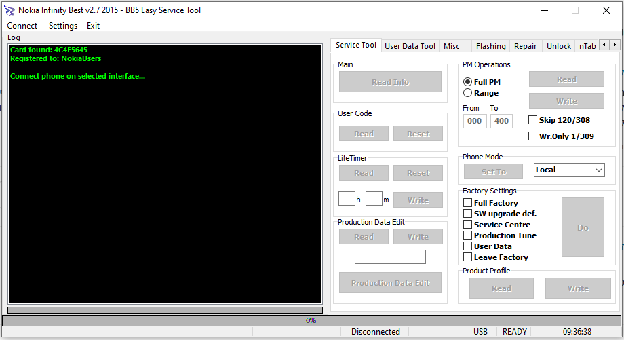624x340 pixels.
Task: Check the User Data checkbox
Action: click(x=467, y=246)
